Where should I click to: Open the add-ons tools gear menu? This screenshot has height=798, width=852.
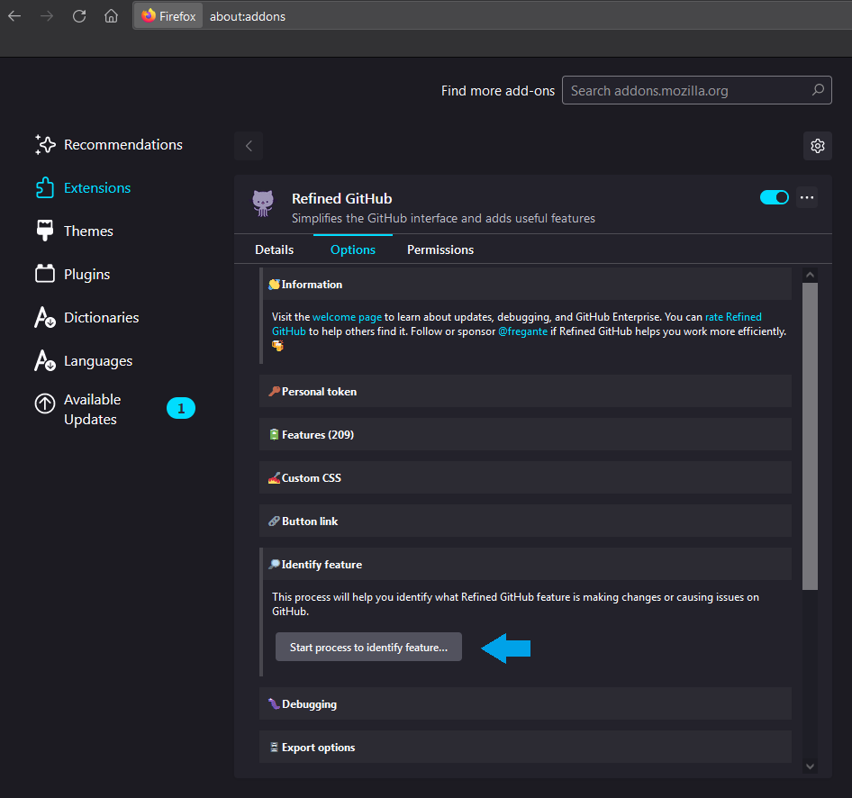[817, 145]
